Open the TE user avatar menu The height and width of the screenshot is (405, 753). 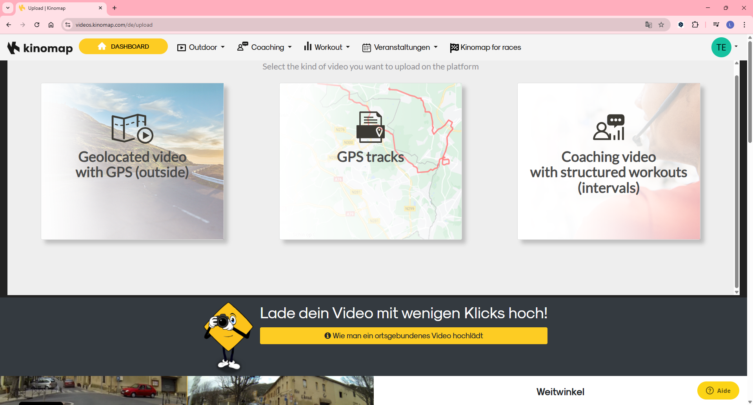tap(721, 47)
